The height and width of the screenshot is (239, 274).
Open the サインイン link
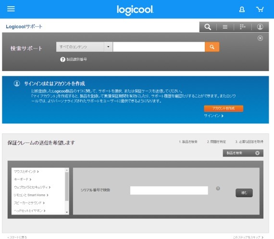[213, 116]
